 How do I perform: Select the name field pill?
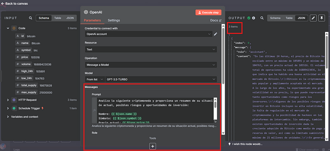point(23,43)
